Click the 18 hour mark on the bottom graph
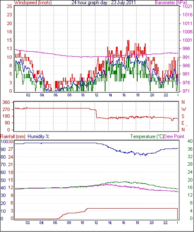Image resolution: width=194 pixels, height=232 pixels. click(138, 223)
